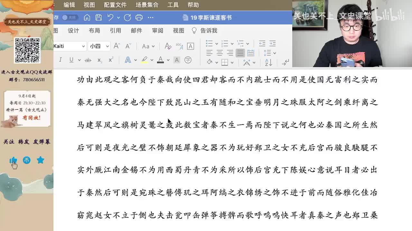Switch to the 设计 ribbon tab

tap(73, 30)
